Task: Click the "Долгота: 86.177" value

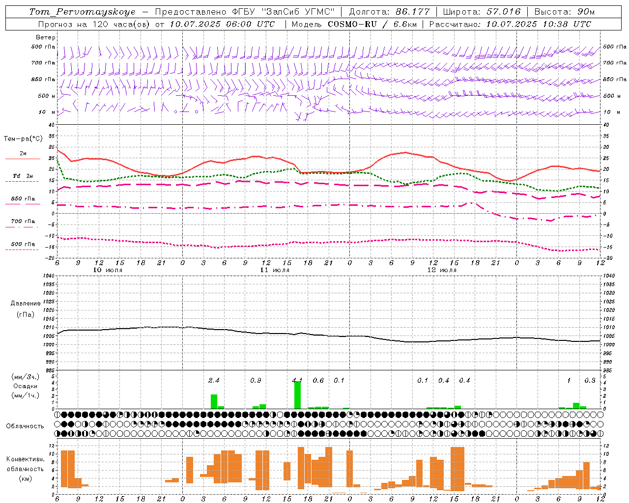Action: click(389, 12)
